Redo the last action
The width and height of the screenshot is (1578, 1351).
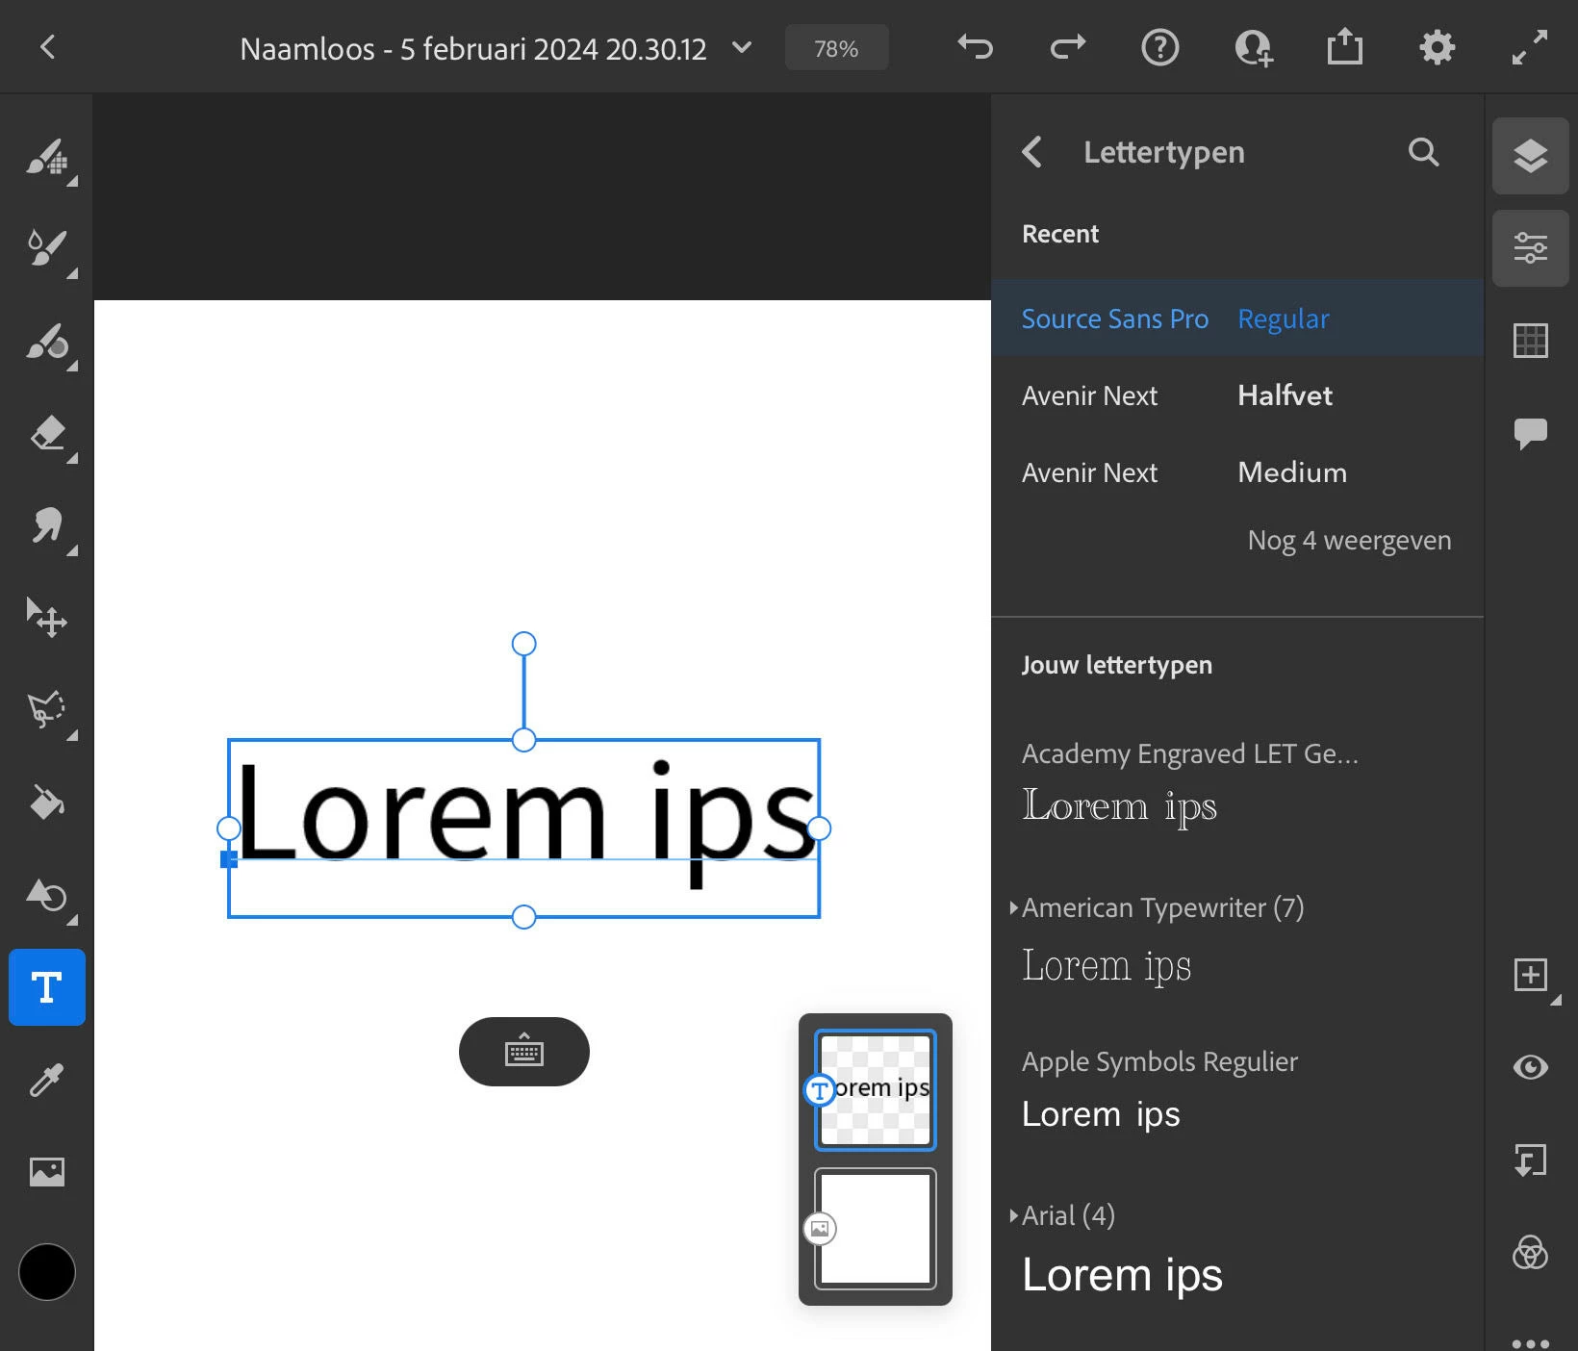point(1067,47)
